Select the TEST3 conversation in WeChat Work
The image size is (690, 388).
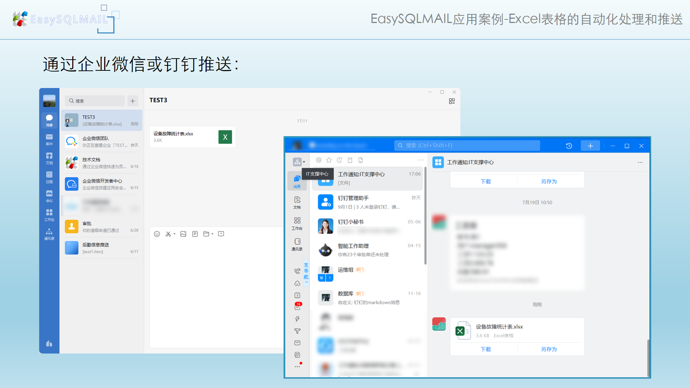pos(102,120)
